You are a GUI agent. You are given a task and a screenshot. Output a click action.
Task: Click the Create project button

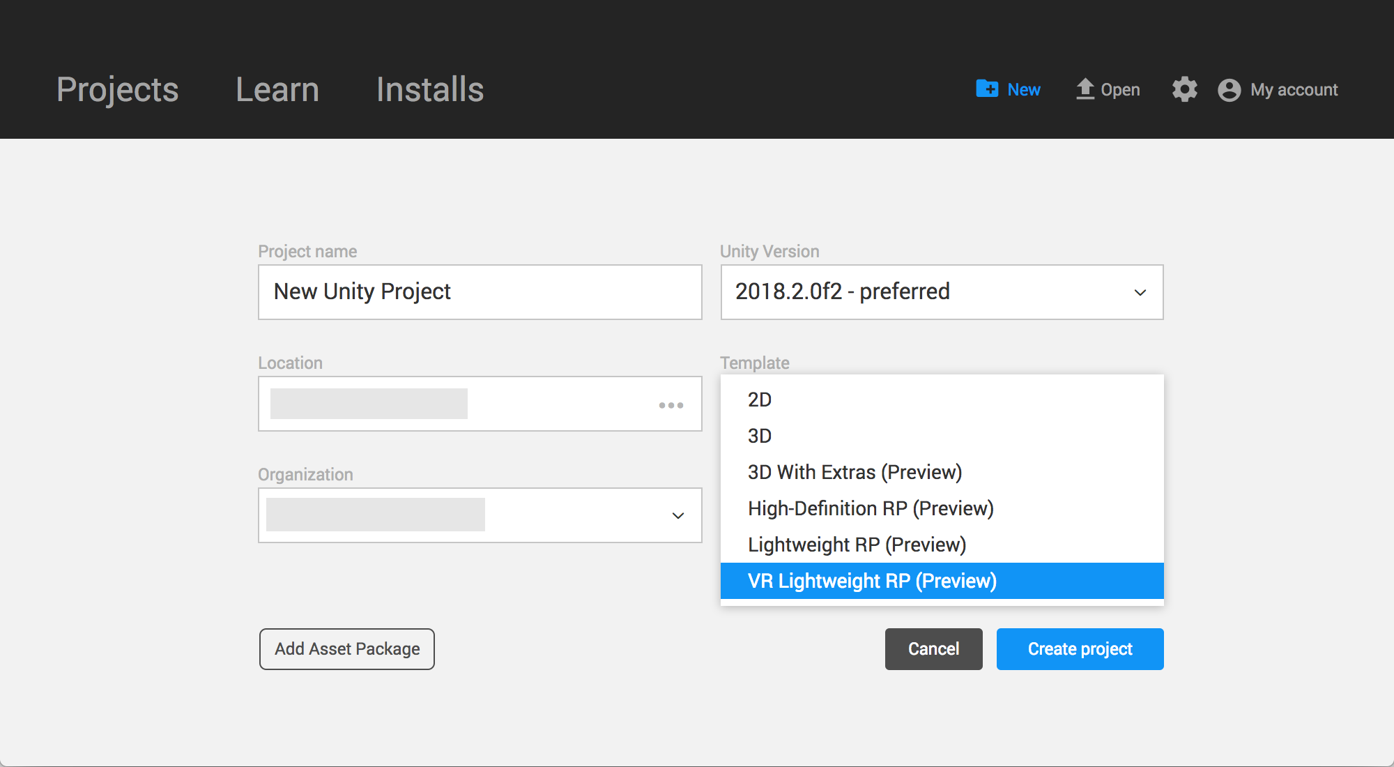1079,649
